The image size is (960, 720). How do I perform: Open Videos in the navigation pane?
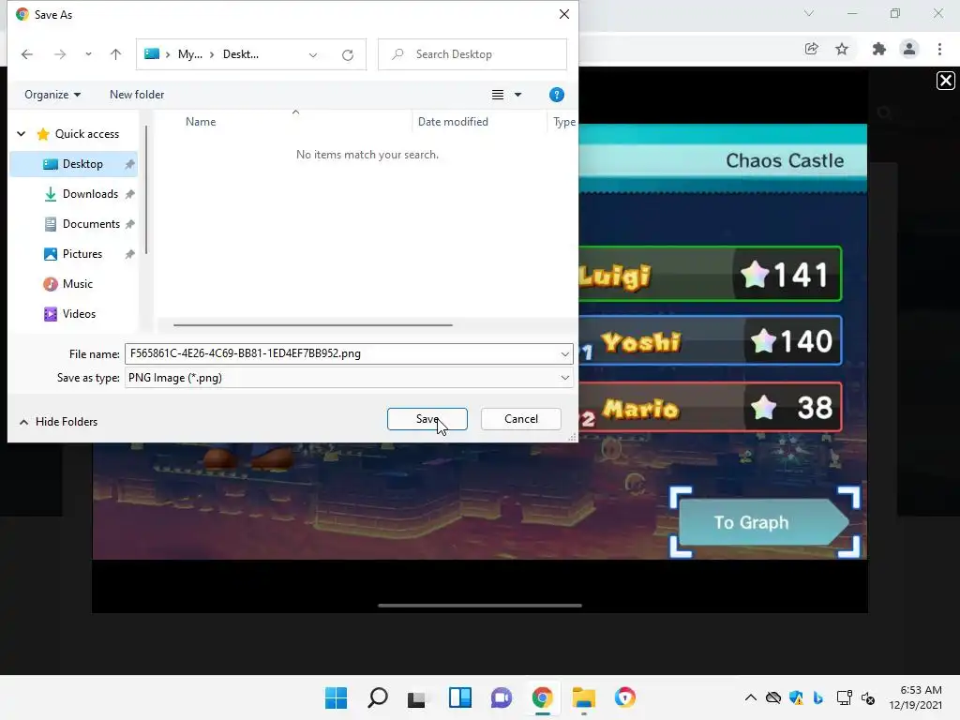tap(79, 314)
